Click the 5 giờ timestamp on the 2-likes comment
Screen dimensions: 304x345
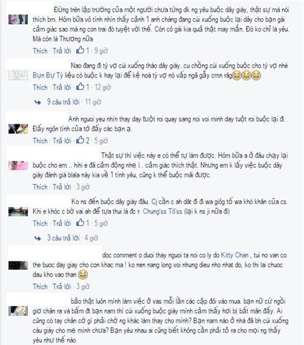point(101,140)
